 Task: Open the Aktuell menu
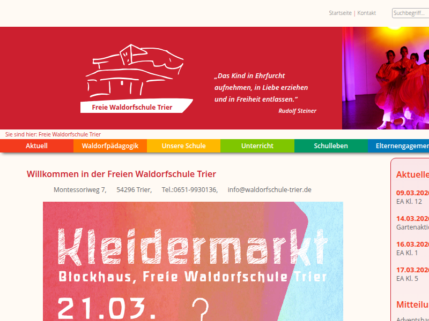pos(36,146)
